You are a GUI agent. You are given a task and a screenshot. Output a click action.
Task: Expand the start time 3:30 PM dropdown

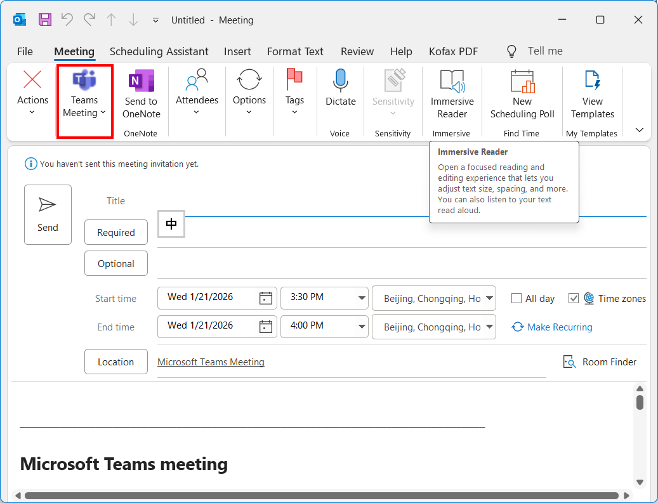362,297
